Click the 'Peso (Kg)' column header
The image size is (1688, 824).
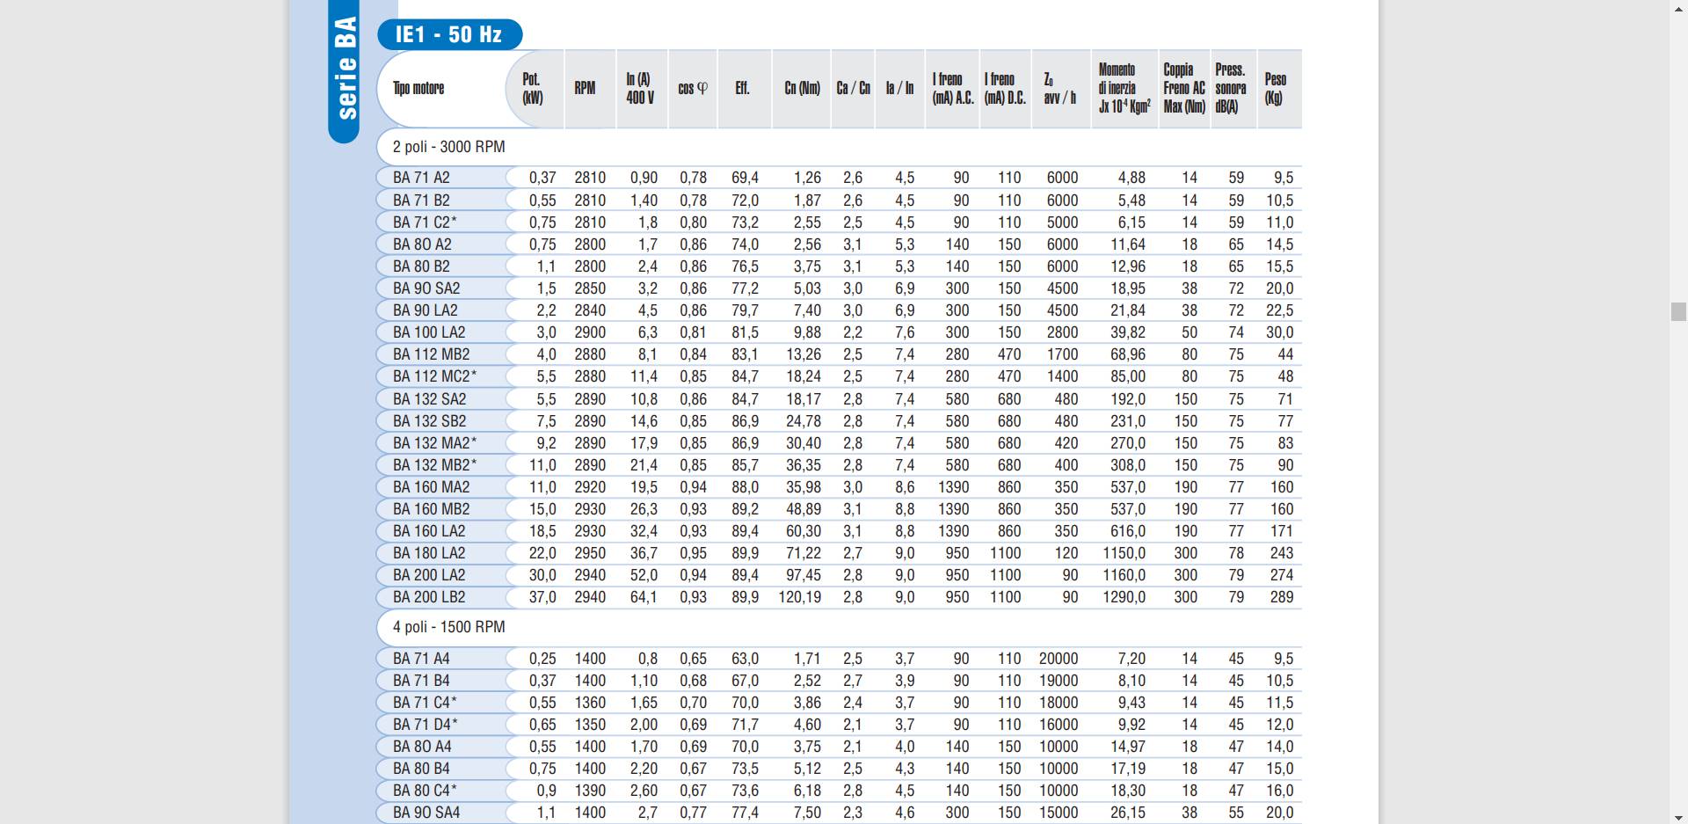(x=1276, y=88)
